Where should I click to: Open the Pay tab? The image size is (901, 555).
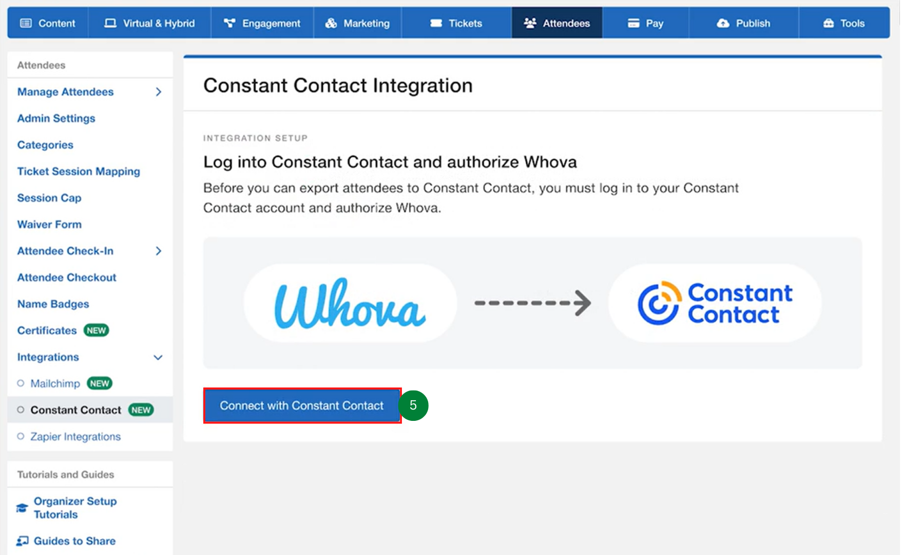pyautogui.click(x=645, y=23)
